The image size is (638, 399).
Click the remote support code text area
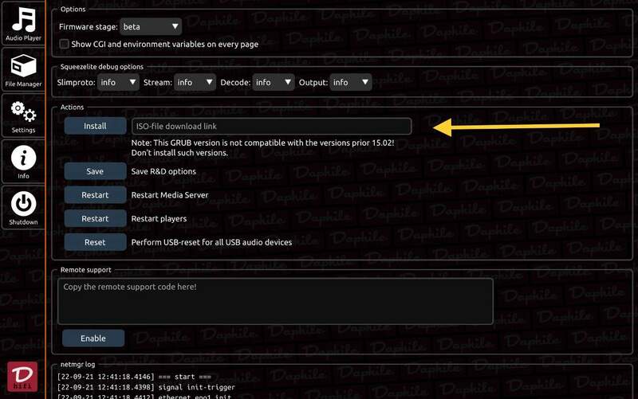275,301
